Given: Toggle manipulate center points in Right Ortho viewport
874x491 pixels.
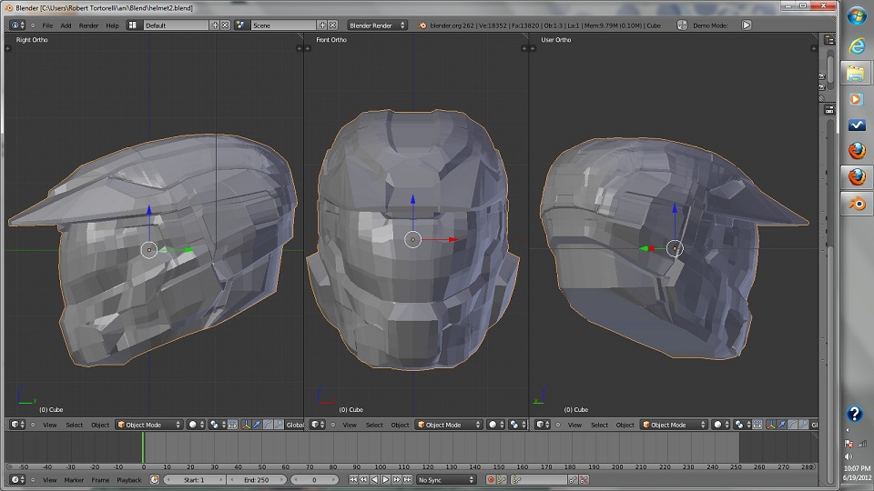Looking at the screenshot, I should coord(232,425).
